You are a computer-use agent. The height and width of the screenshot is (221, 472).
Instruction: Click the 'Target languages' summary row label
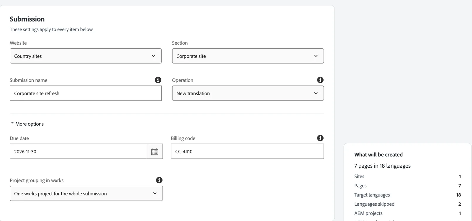[372, 195]
